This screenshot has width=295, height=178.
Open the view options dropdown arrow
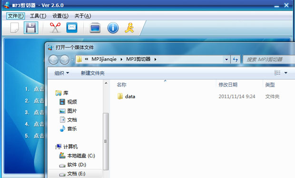[x=286, y=73]
